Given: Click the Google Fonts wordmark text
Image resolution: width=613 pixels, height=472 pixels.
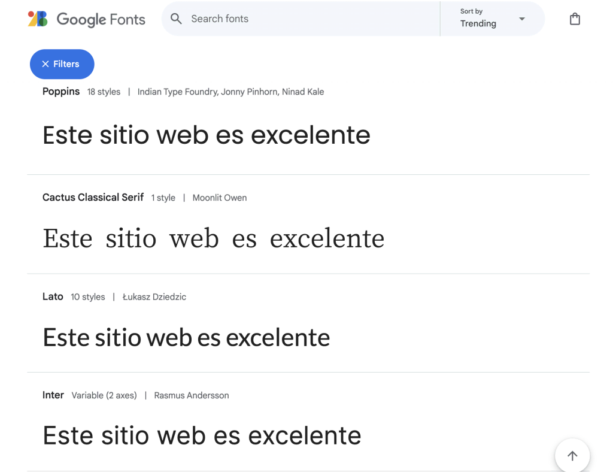Looking at the screenshot, I should pyautogui.click(x=101, y=19).
